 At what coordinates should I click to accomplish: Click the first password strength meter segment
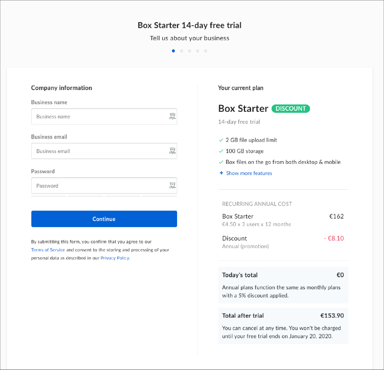click(49, 197)
